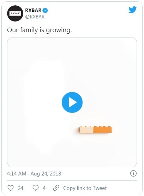Click the RXBAR logo text inside avatar

pyautogui.click(x=15, y=13)
